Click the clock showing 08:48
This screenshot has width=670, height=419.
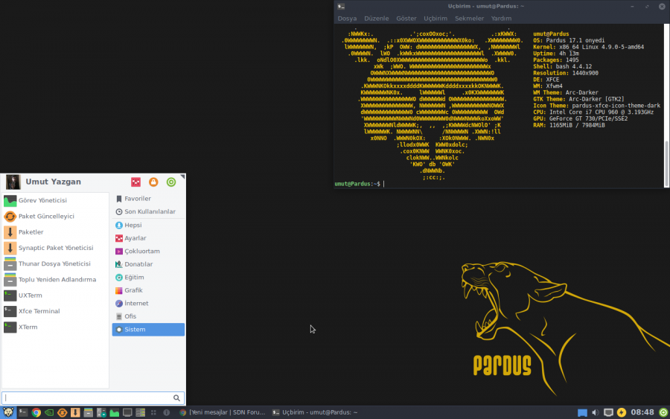tap(642, 412)
